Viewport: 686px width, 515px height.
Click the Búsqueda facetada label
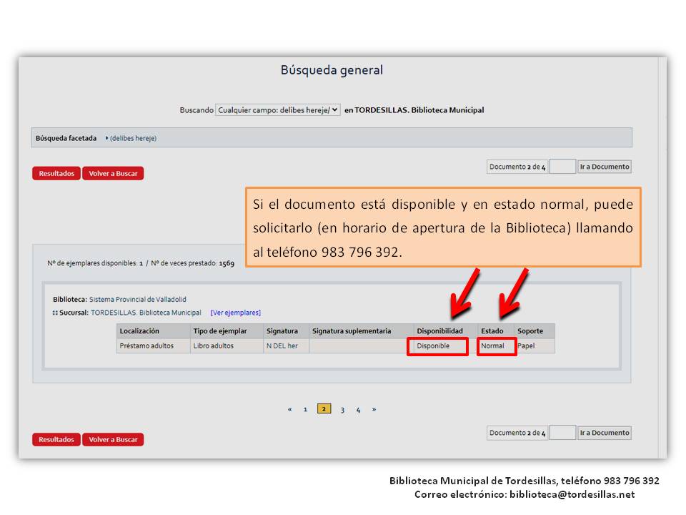point(66,138)
